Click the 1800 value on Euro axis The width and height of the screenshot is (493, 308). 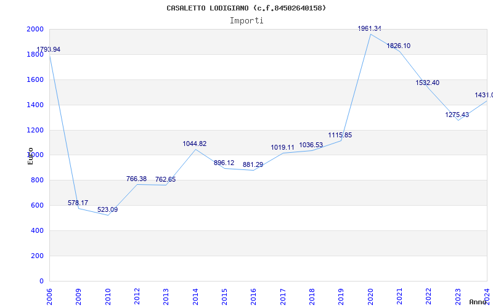(35, 54)
